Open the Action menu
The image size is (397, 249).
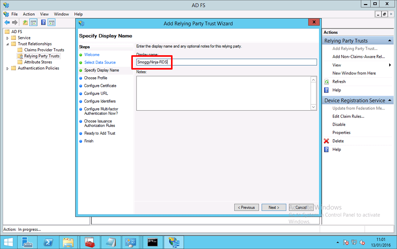(29, 14)
